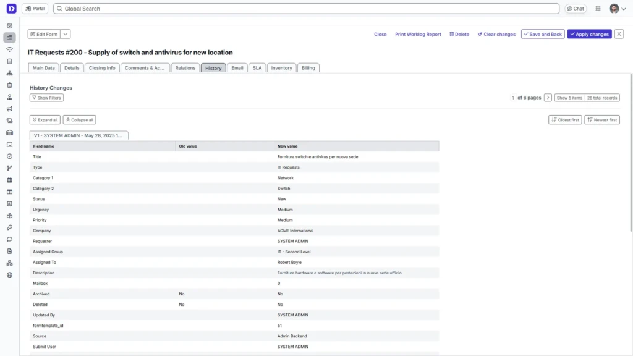Switch to the Relations tab

click(185, 68)
